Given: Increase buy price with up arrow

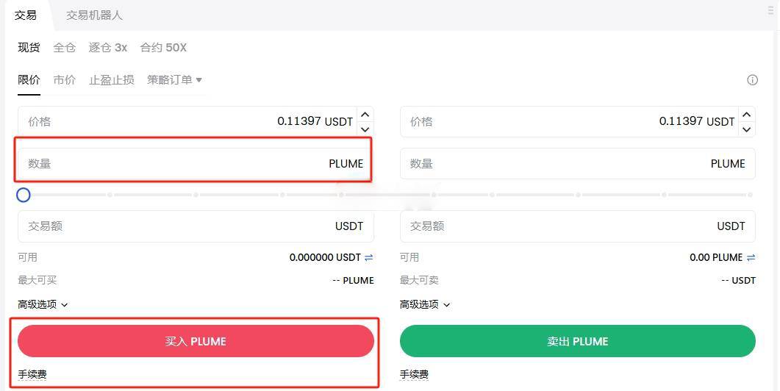Looking at the screenshot, I should [365, 115].
